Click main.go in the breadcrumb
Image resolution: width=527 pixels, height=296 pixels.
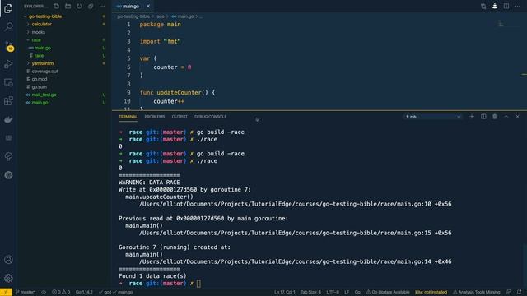pyautogui.click(x=185, y=16)
